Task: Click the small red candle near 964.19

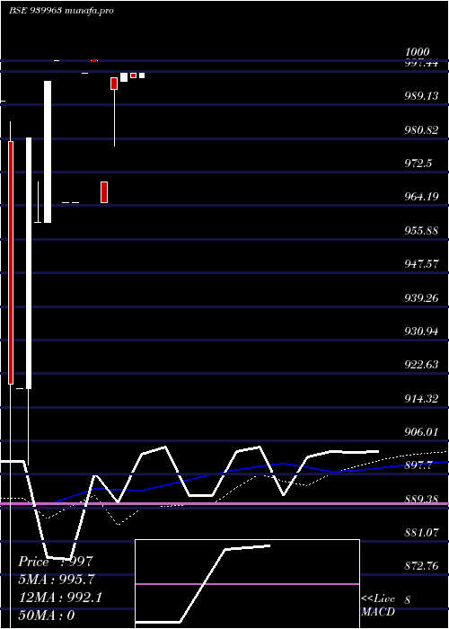Action: point(104,192)
